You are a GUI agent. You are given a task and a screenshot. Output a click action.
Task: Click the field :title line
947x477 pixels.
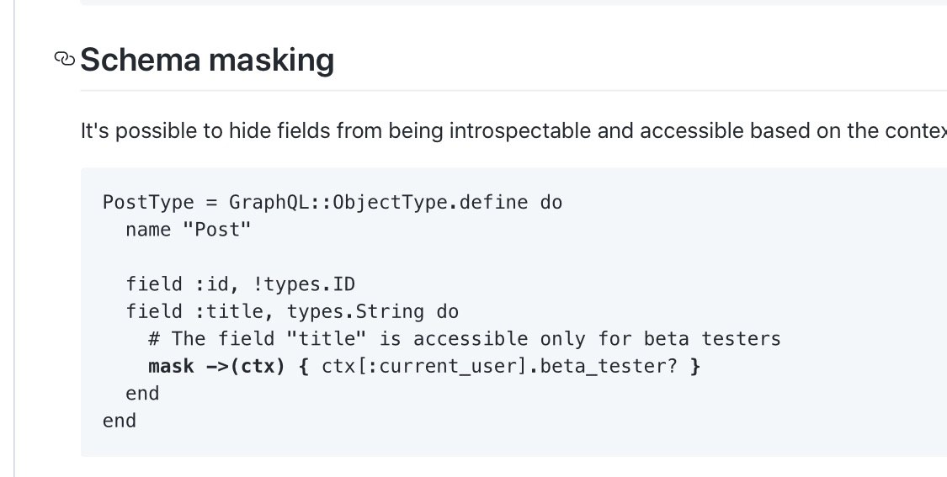click(292, 311)
